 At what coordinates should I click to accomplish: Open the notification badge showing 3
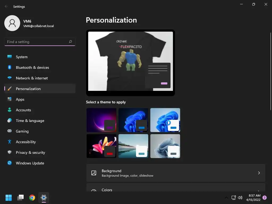pos(265,198)
